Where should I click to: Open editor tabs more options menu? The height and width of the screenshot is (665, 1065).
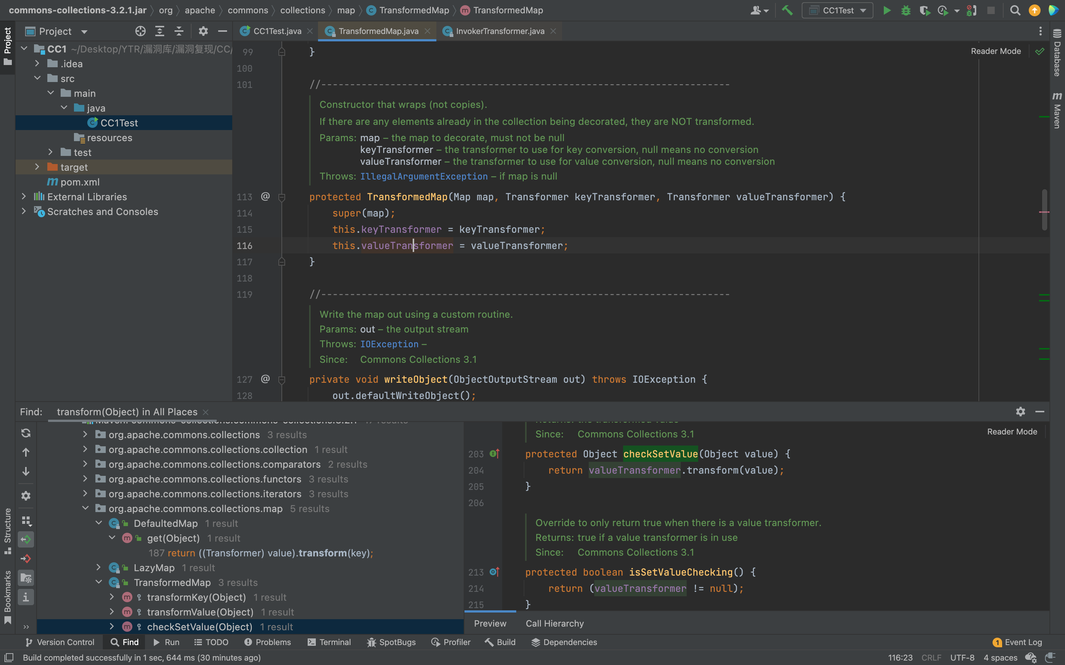pos(1040,31)
